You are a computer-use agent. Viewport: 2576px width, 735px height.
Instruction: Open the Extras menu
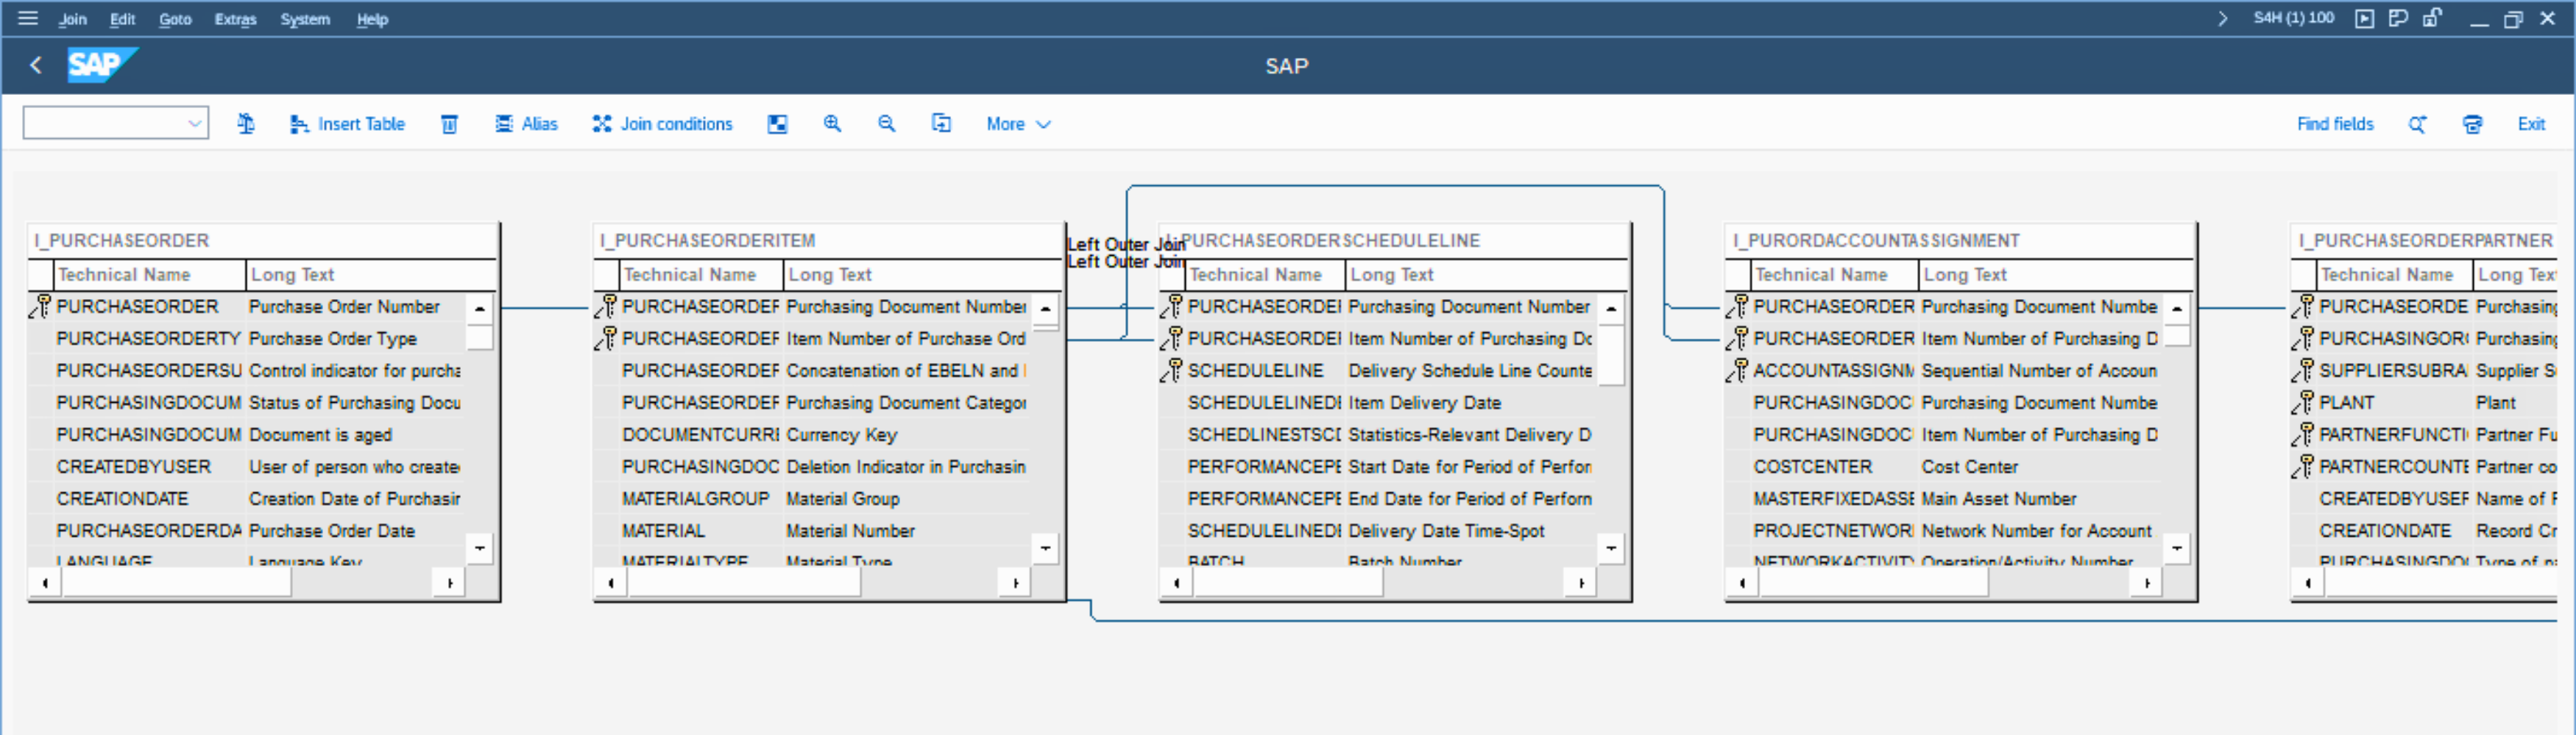point(235,19)
